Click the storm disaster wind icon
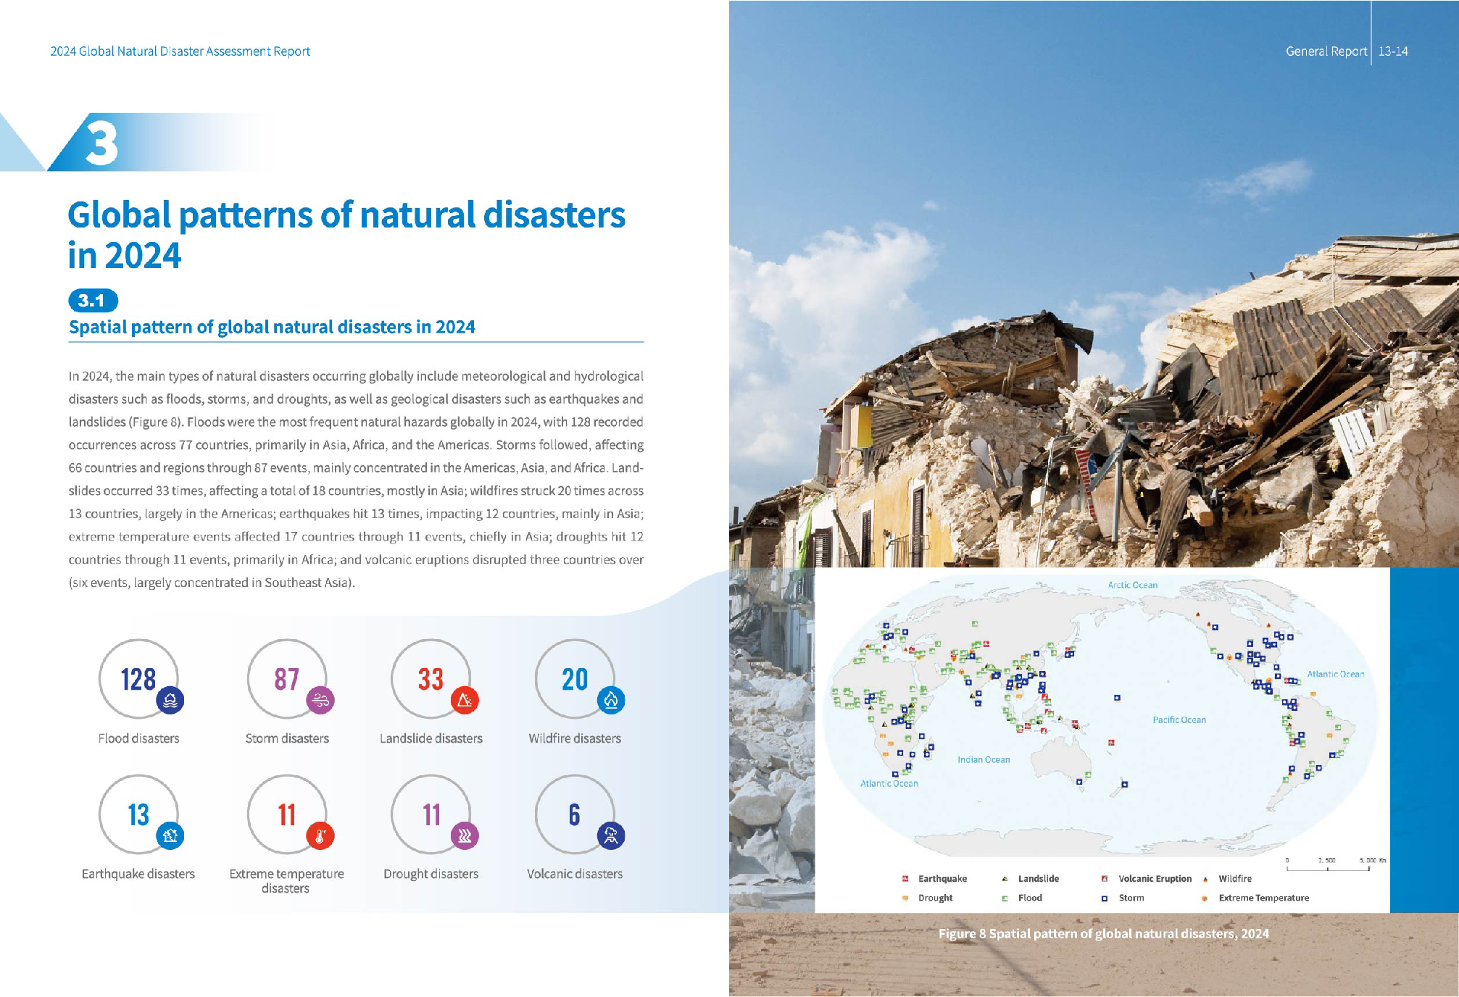Viewport: 1459px width, 997px height. [x=320, y=701]
